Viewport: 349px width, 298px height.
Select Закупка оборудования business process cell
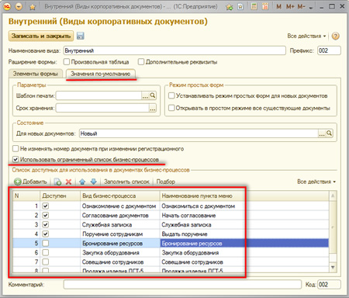120,252
